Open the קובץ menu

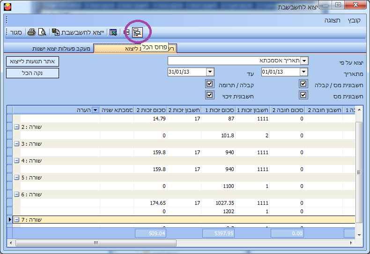click(354, 21)
